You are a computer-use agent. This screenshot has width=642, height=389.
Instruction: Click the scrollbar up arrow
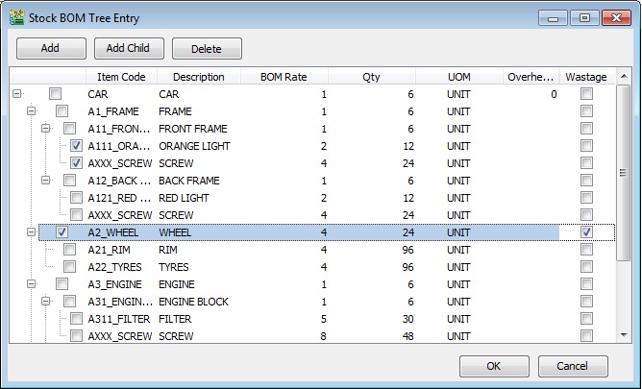pyautogui.click(x=624, y=76)
